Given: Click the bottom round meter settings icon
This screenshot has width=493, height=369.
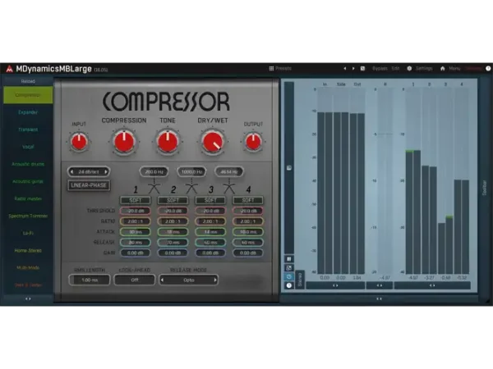Looking at the screenshot, I should click(x=289, y=285).
